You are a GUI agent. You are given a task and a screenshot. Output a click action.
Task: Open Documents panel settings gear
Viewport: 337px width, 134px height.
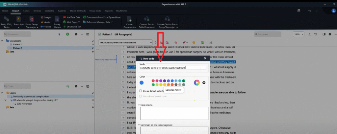(x=76, y=34)
